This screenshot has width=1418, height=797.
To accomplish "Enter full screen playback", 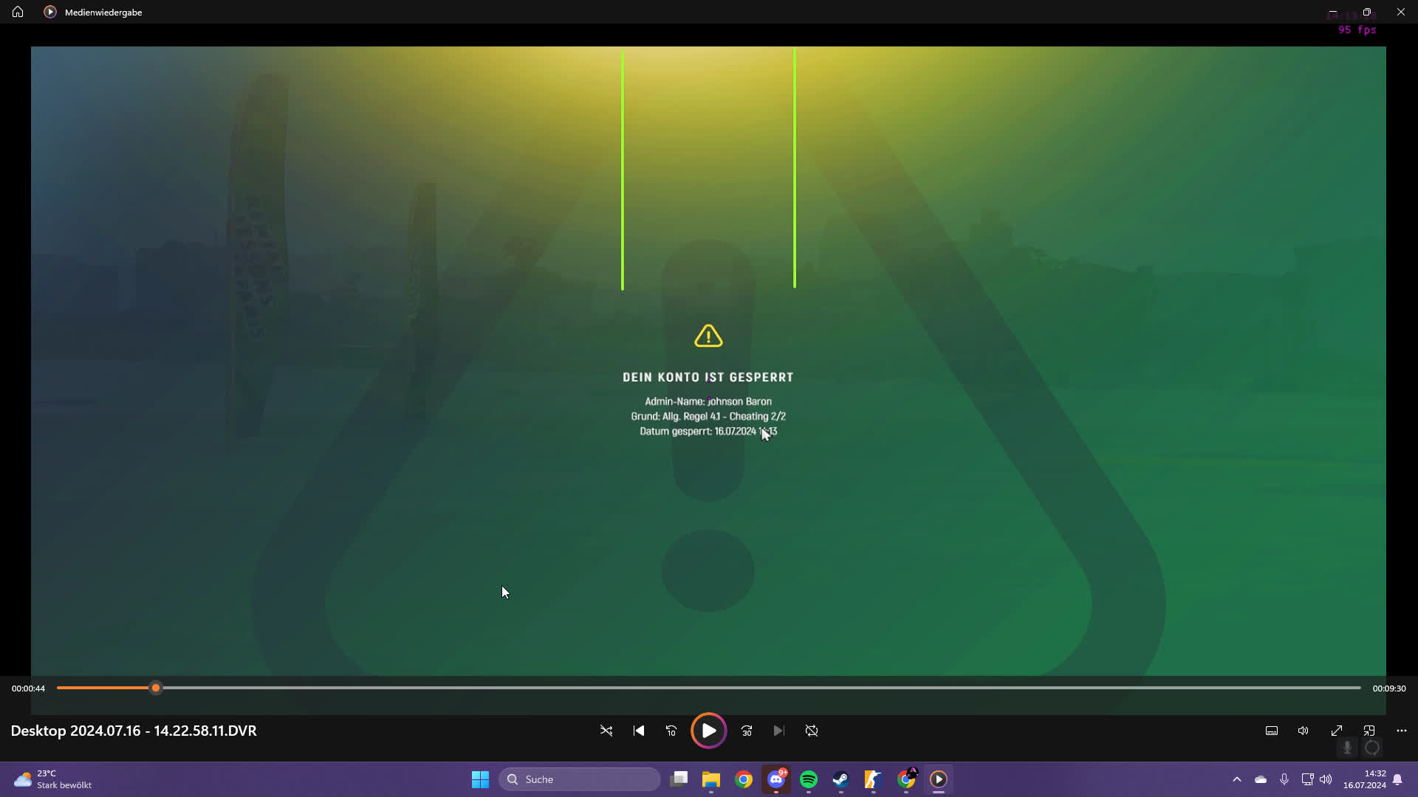I will pos(1337,731).
